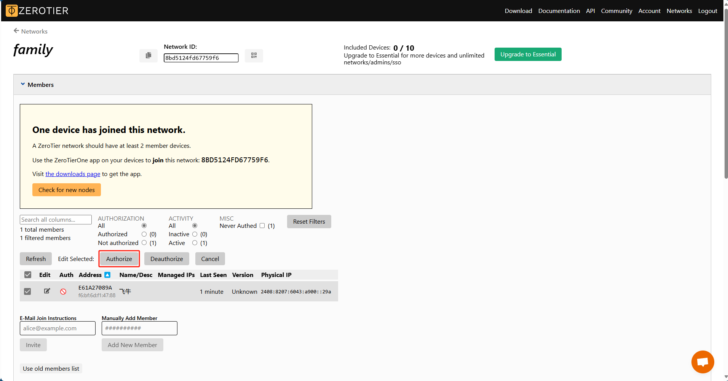Open the Download menu item
The image size is (728, 381).
518,11
